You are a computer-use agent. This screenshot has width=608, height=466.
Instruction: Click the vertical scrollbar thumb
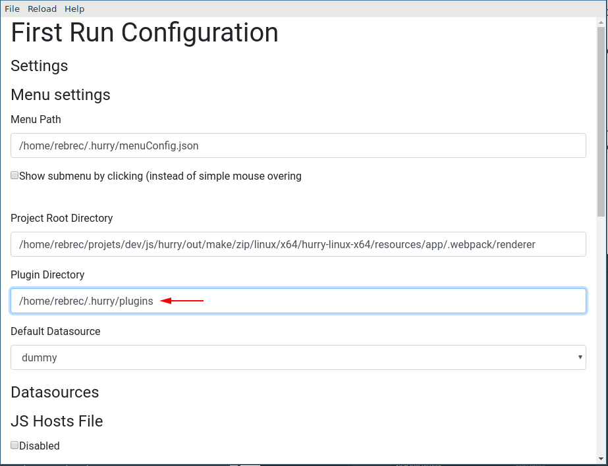point(601,122)
